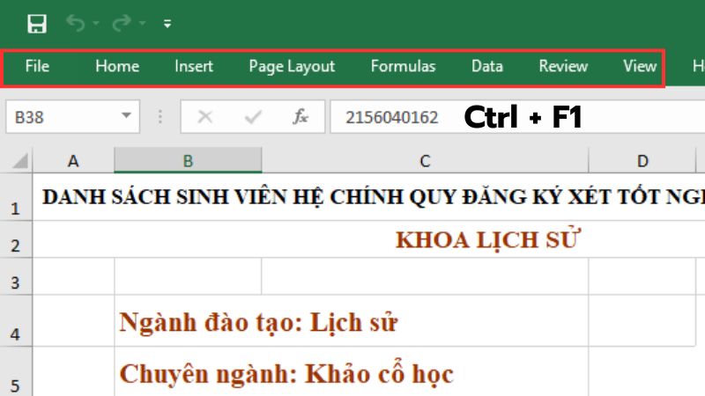
Task: Open the Review ribbon tab
Action: [563, 66]
